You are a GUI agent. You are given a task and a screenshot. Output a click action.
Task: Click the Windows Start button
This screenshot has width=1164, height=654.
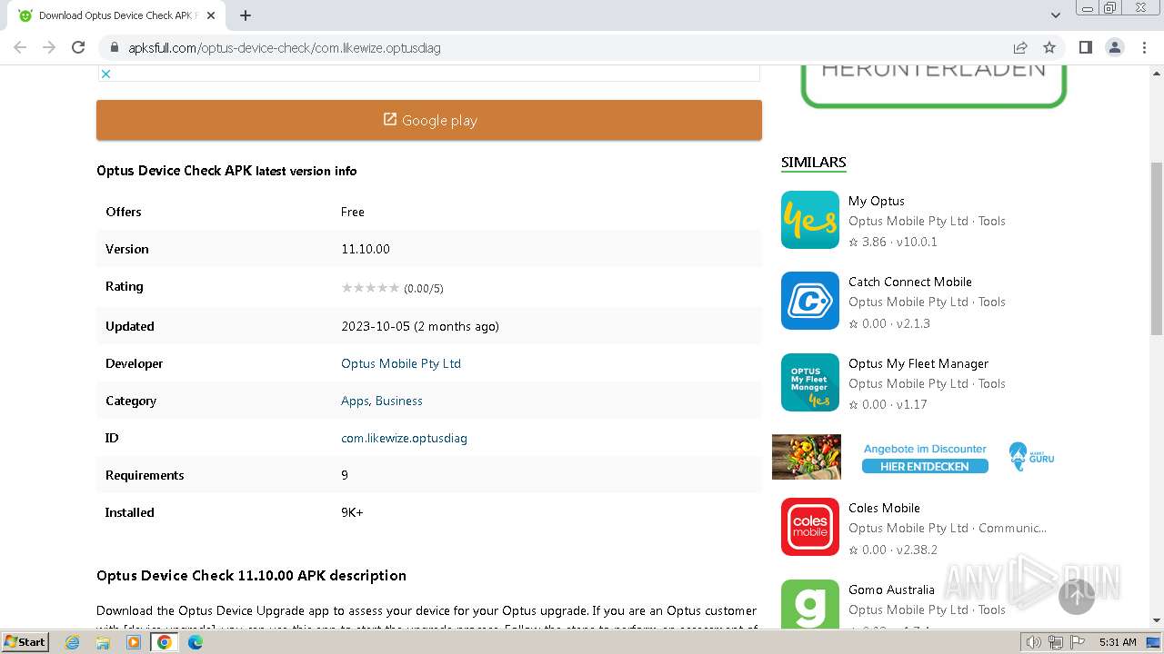click(x=25, y=642)
